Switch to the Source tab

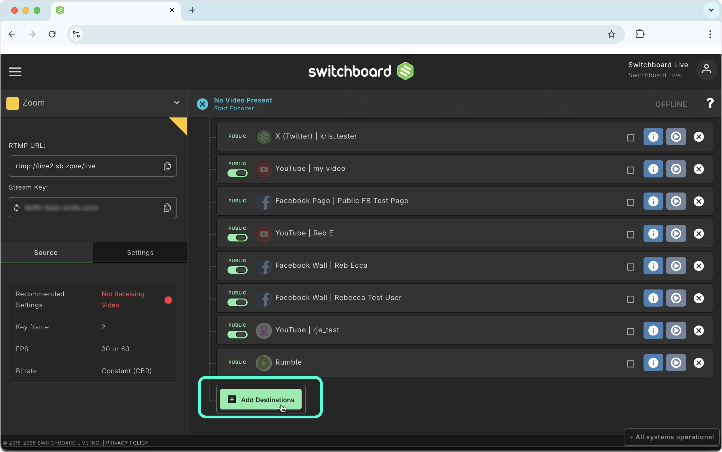pos(46,253)
